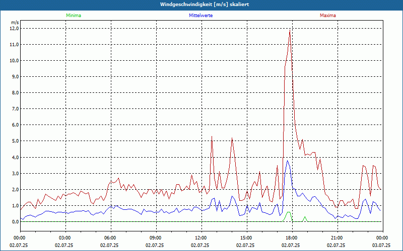The image size is (403, 251).
Task: Click the 03.07.25 date label
Action: pyautogui.click(x=381, y=245)
